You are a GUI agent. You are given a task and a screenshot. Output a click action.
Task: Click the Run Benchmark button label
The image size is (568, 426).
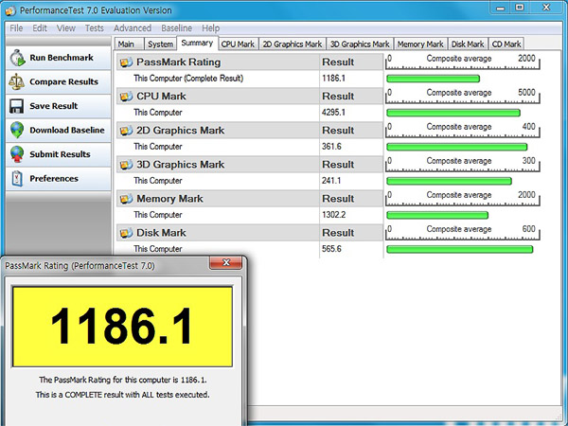62,58
